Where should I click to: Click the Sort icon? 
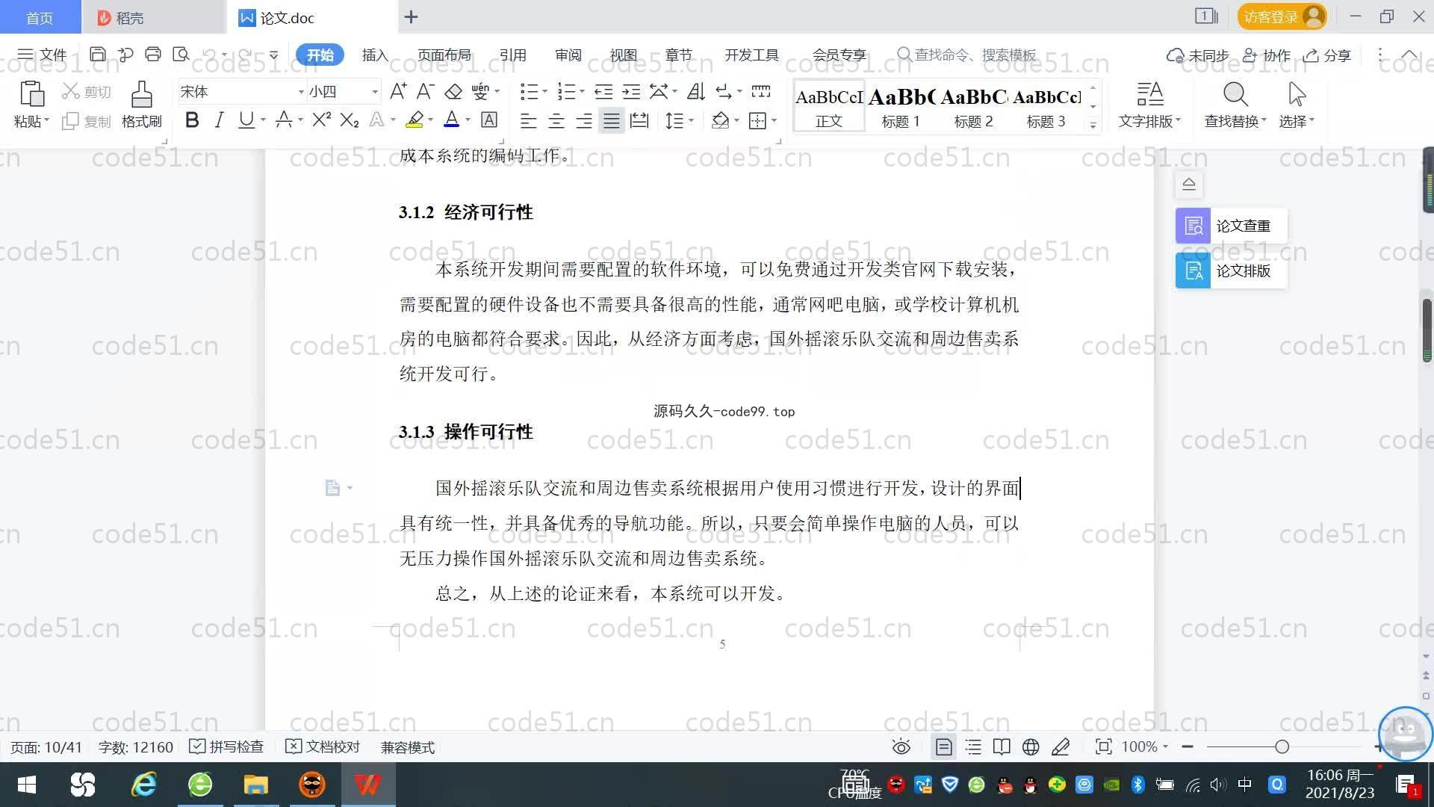(x=695, y=91)
